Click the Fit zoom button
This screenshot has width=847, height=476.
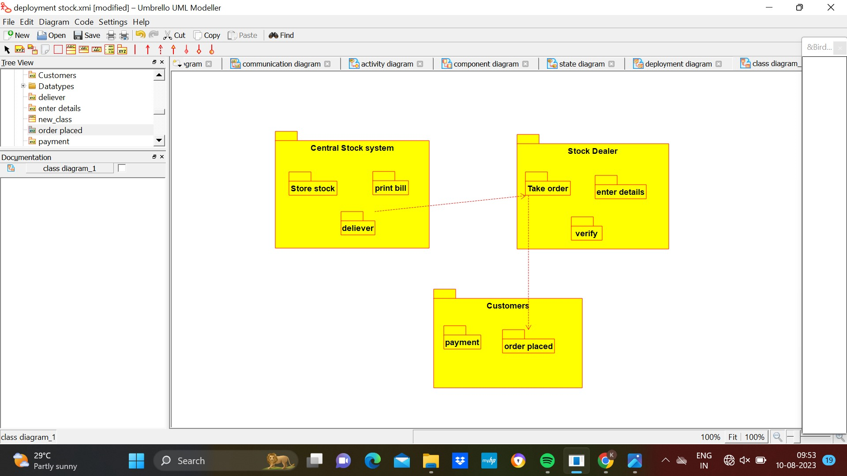pyautogui.click(x=732, y=437)
